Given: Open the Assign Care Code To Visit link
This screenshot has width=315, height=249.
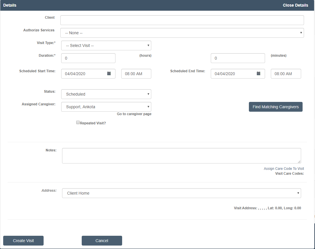Looking at the screenshot, I should (x=284, y=169).
